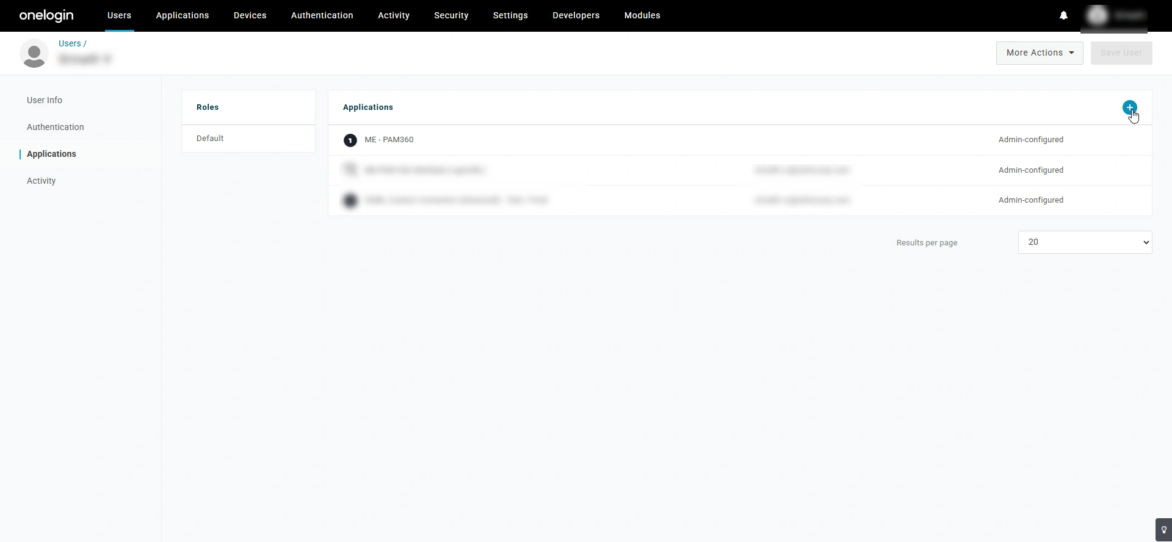Screen dimensions: 1172x542
Task: Click the lightbulb help icon
Action: pos(1163,530)
